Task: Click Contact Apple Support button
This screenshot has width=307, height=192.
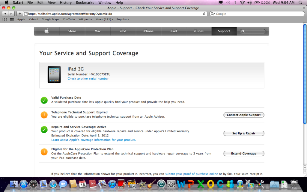Action: click(x=244, y=115)
